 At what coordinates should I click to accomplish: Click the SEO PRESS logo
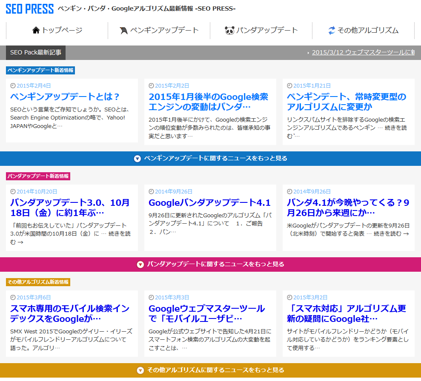30,9
